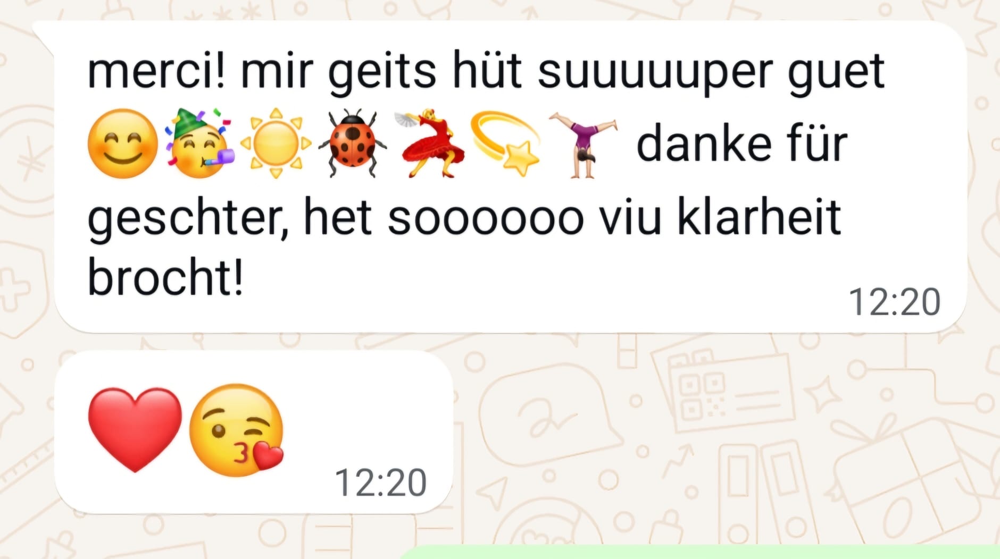
Task: Click the red dress dancer emoji
Action: [x=431, y=143]
